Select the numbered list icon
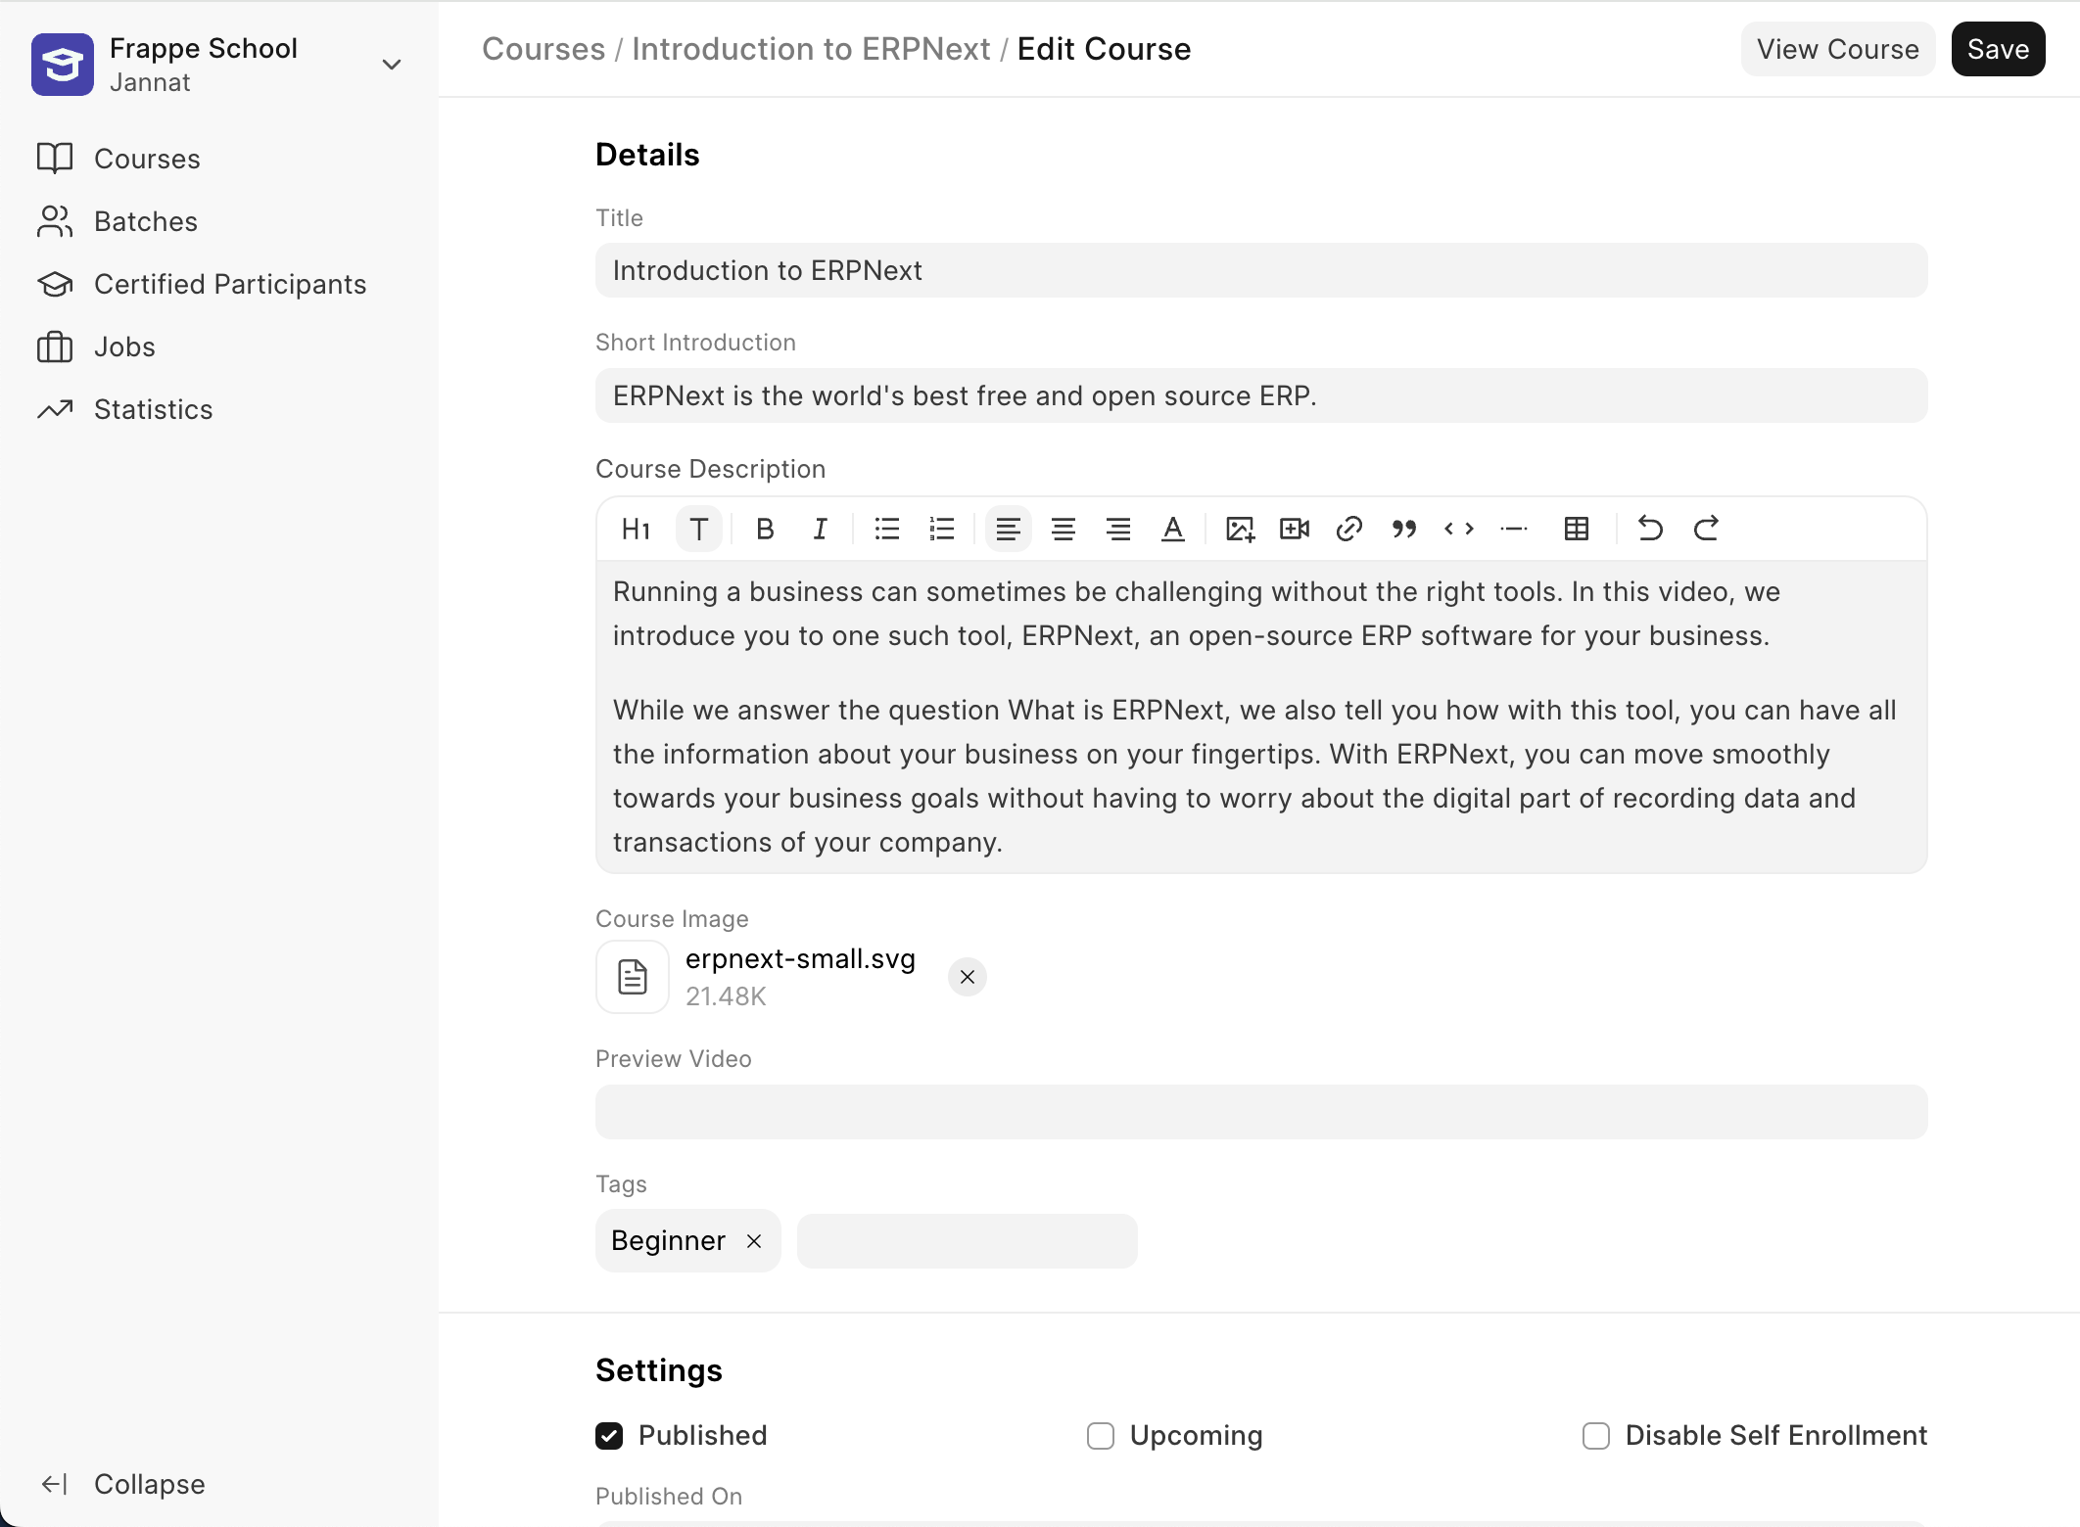 pos(943,528)
